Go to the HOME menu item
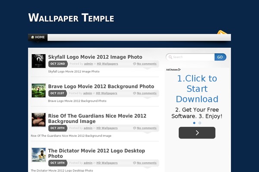259x172 pixels. click(38, 37)
